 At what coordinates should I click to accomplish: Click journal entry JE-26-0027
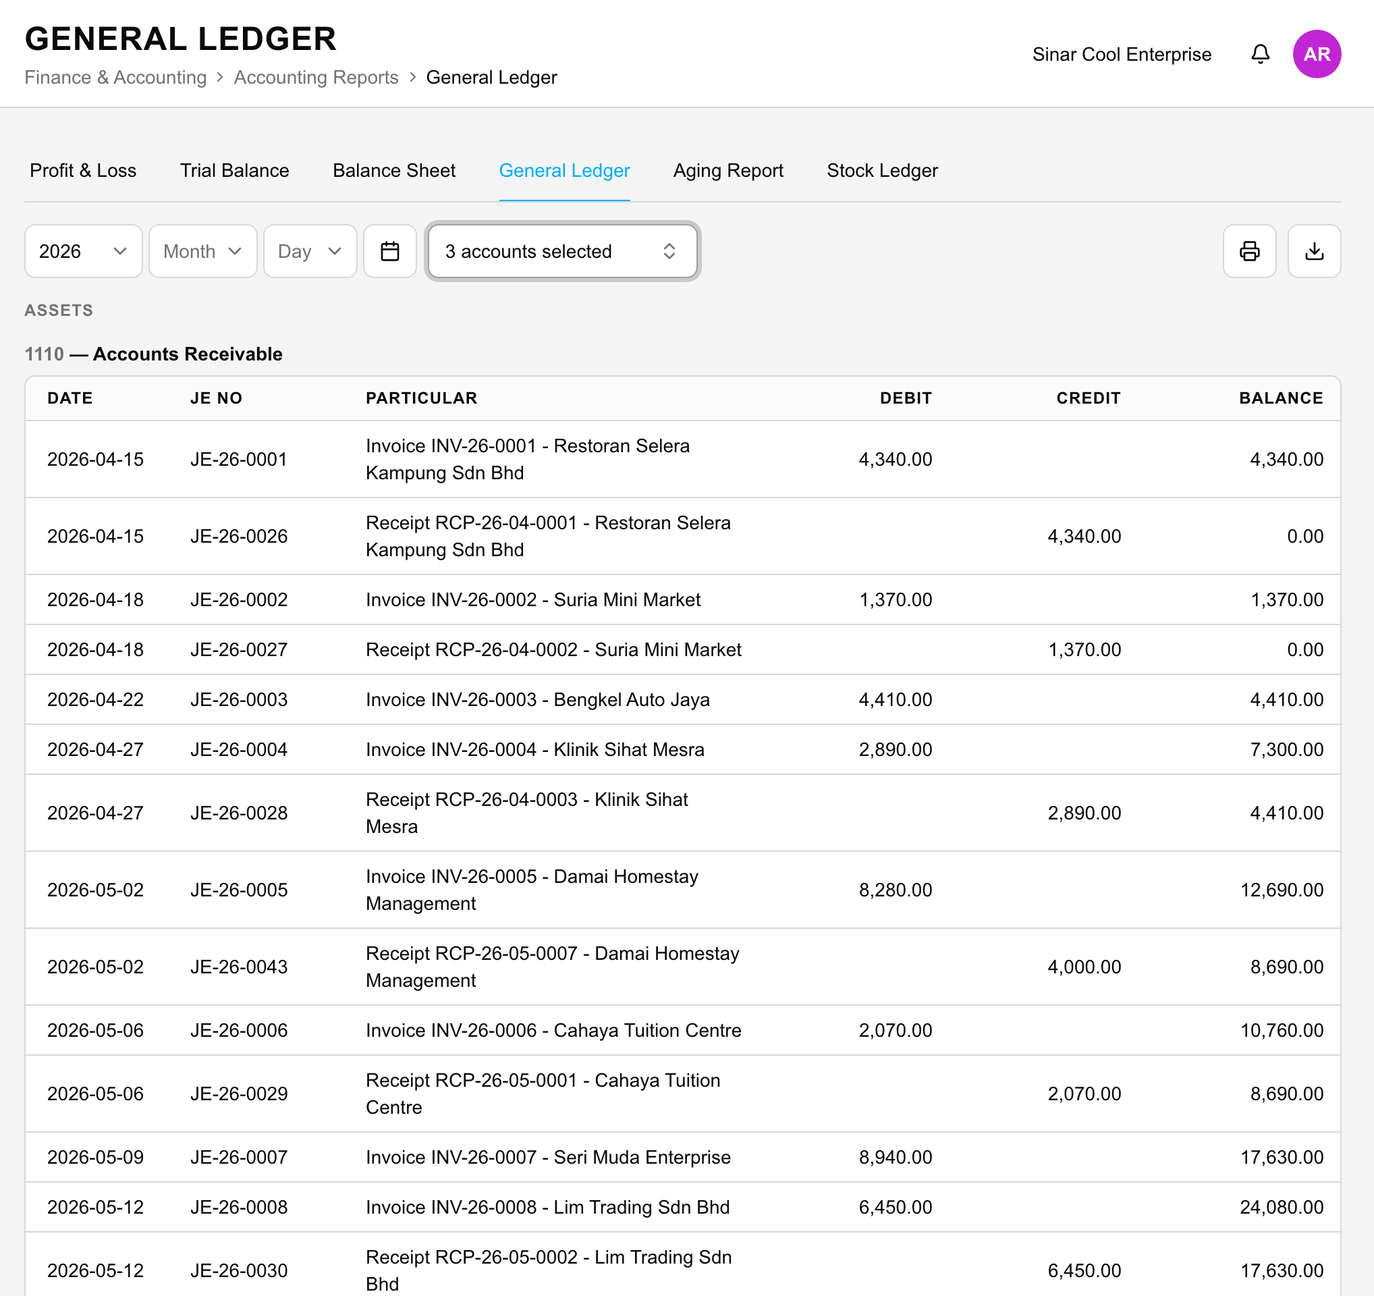pos(238,650)
